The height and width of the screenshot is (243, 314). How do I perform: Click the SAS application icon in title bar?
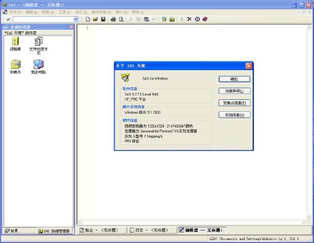[4, 4]
